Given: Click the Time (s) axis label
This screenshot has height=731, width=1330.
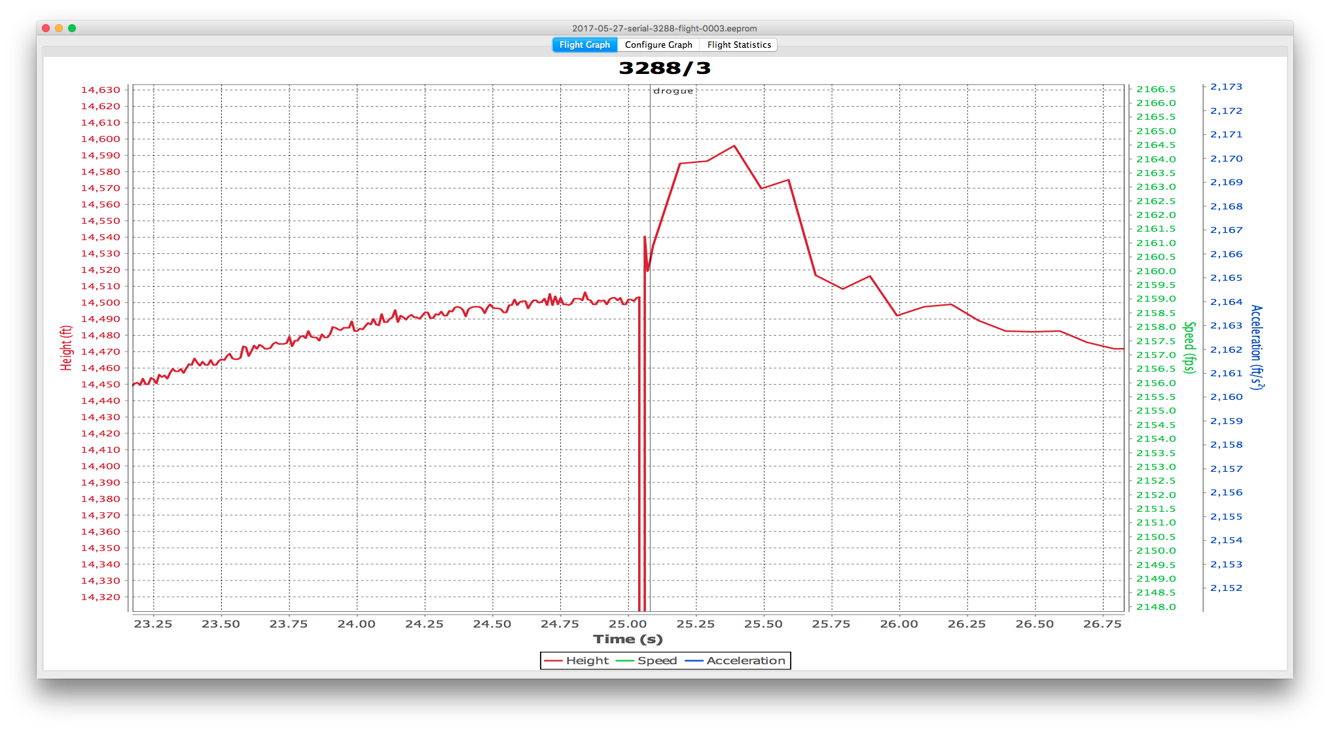Looking at the screenshot, I should click(x=628, y=639).
